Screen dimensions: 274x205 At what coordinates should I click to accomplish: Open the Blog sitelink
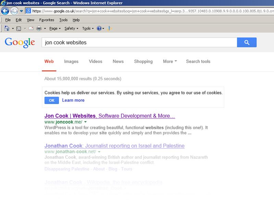[113, 169]
